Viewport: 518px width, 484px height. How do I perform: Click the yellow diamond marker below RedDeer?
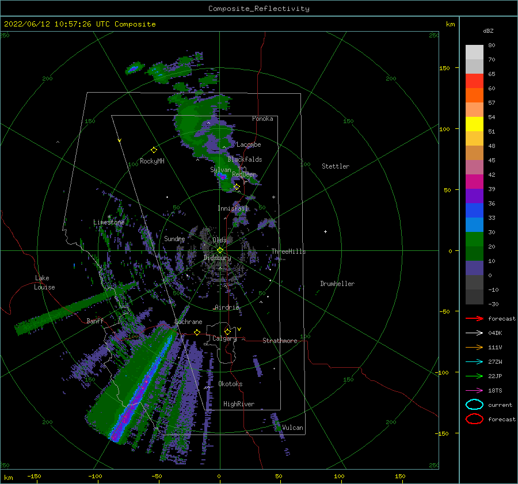[237, 187]
